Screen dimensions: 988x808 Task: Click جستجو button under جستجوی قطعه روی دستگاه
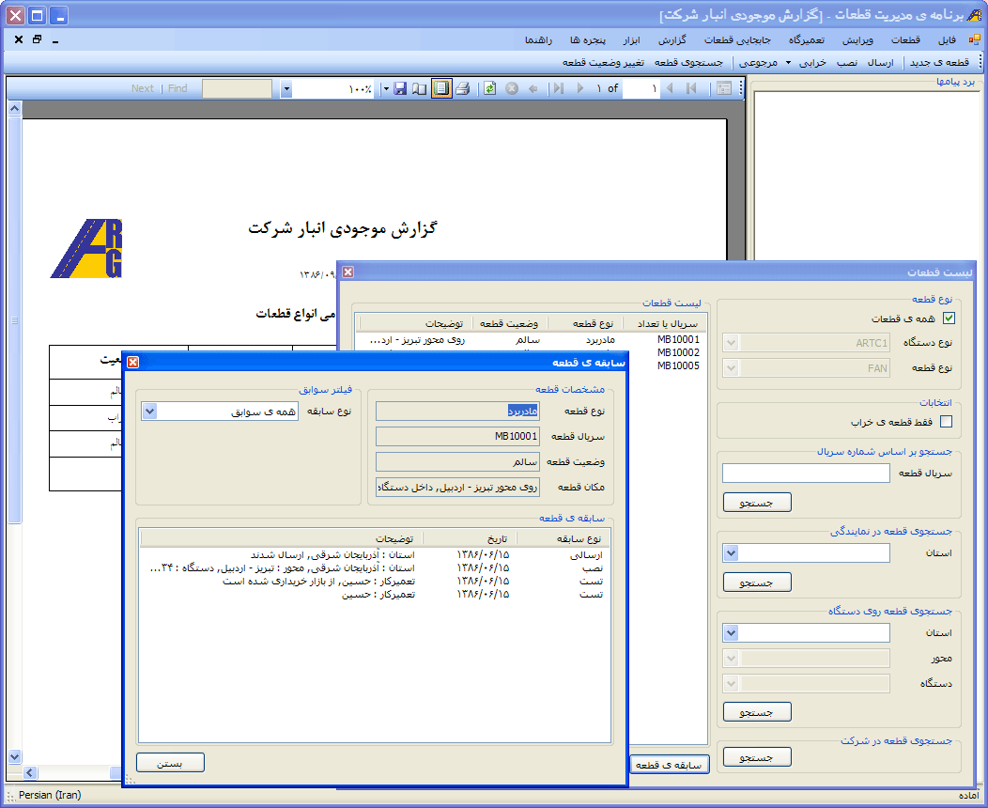click(757, 711)
